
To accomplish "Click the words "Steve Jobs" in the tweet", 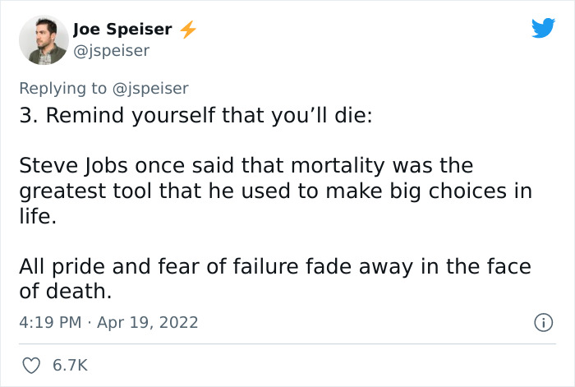I will click(67, 166).
